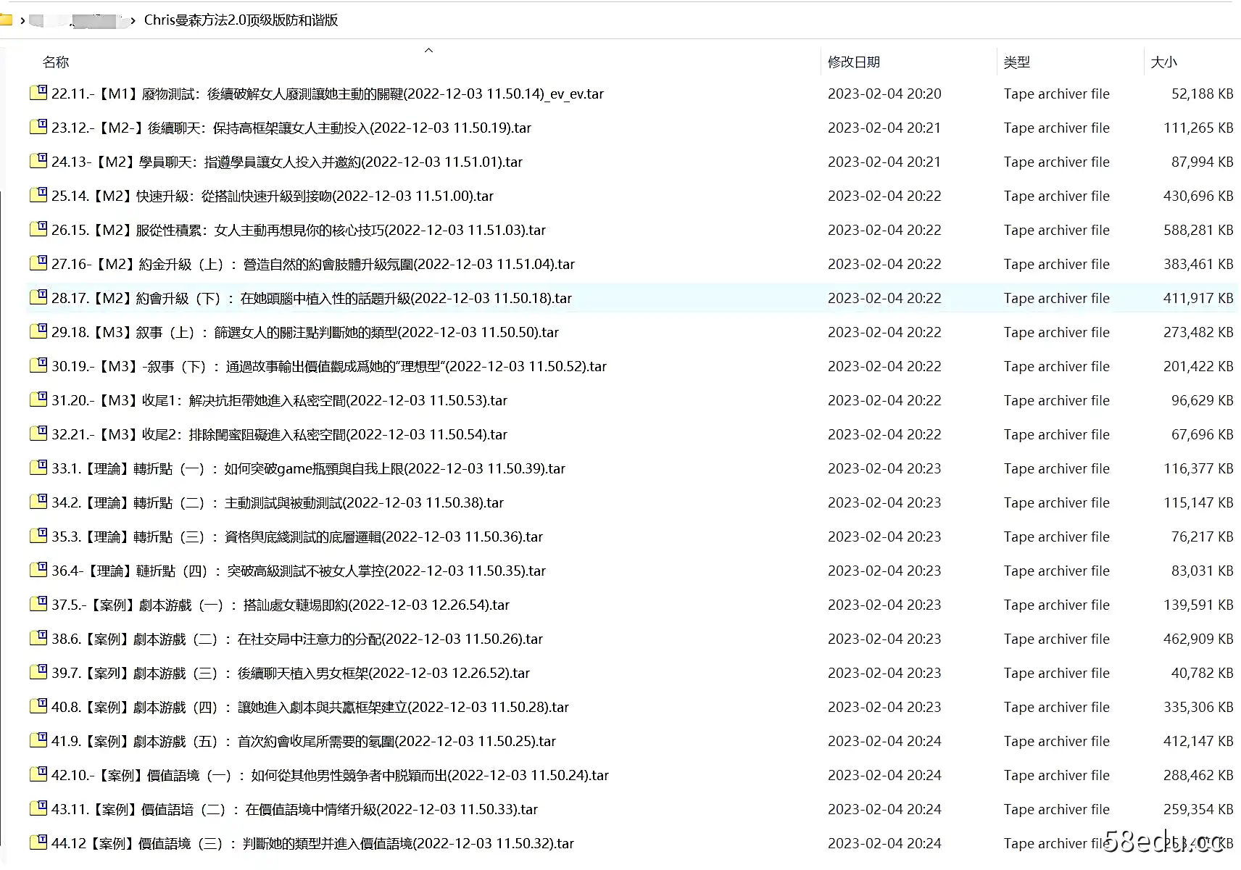This screenshot has height=870, width=1241.
Task: Click the icon of 26.15 服從性積累 file
Action: (x=38, y=229)
